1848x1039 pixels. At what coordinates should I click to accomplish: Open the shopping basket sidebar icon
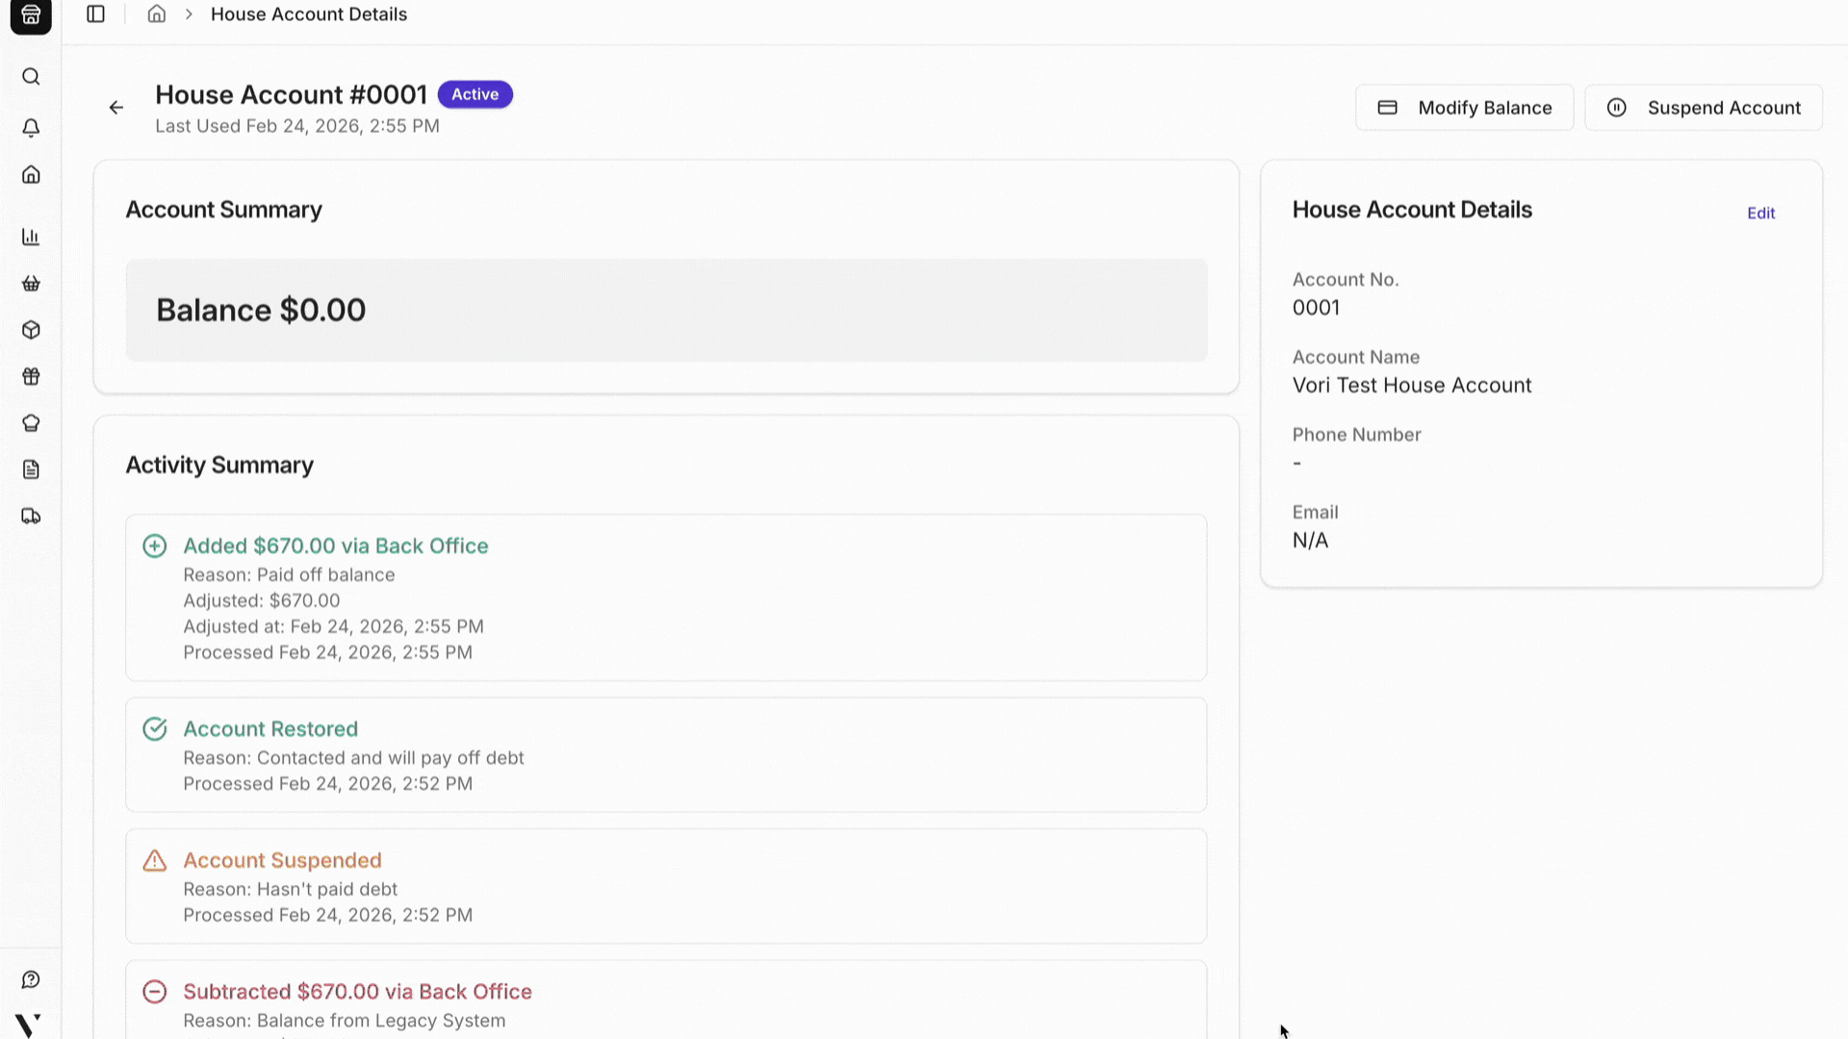click(31, 284)
